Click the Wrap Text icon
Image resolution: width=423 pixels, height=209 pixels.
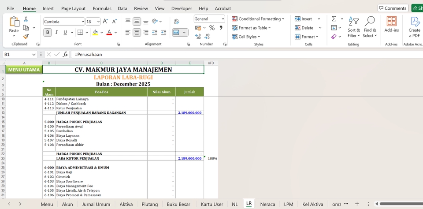[x=177, y=21]
